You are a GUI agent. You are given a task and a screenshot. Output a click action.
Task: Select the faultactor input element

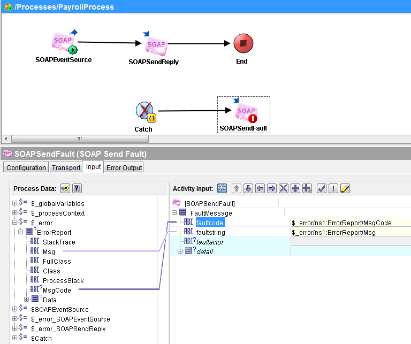210,242
